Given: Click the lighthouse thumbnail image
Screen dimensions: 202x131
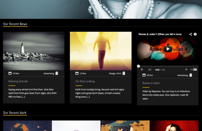Looking at the screenshot, I should [34, 51].
